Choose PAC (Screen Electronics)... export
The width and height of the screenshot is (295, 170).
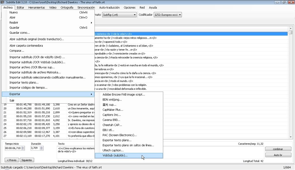tap(129, 135)
